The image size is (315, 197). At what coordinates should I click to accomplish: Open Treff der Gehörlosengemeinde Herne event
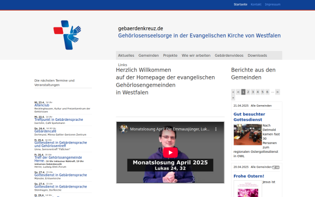[58, 159]
